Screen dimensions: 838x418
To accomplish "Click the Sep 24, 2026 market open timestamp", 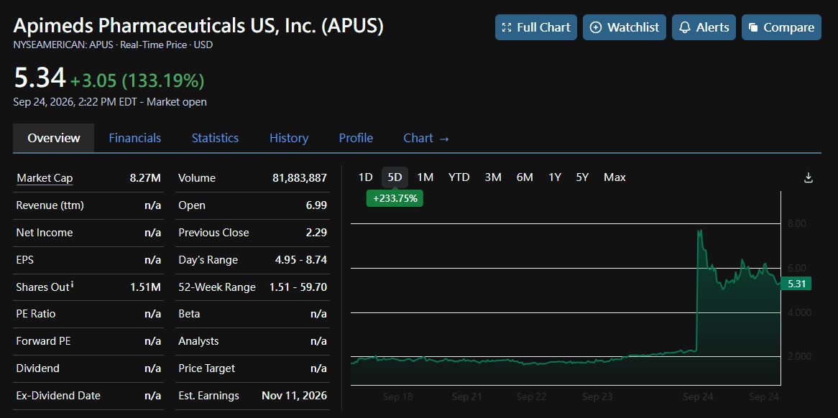I will point(110,102).
